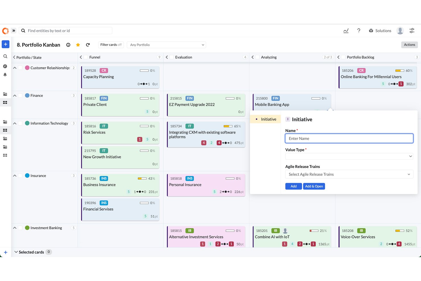Screen dimensions: 421x281
Task: Click the assigned user avatar on card 185201
Action: pos(285,231)
